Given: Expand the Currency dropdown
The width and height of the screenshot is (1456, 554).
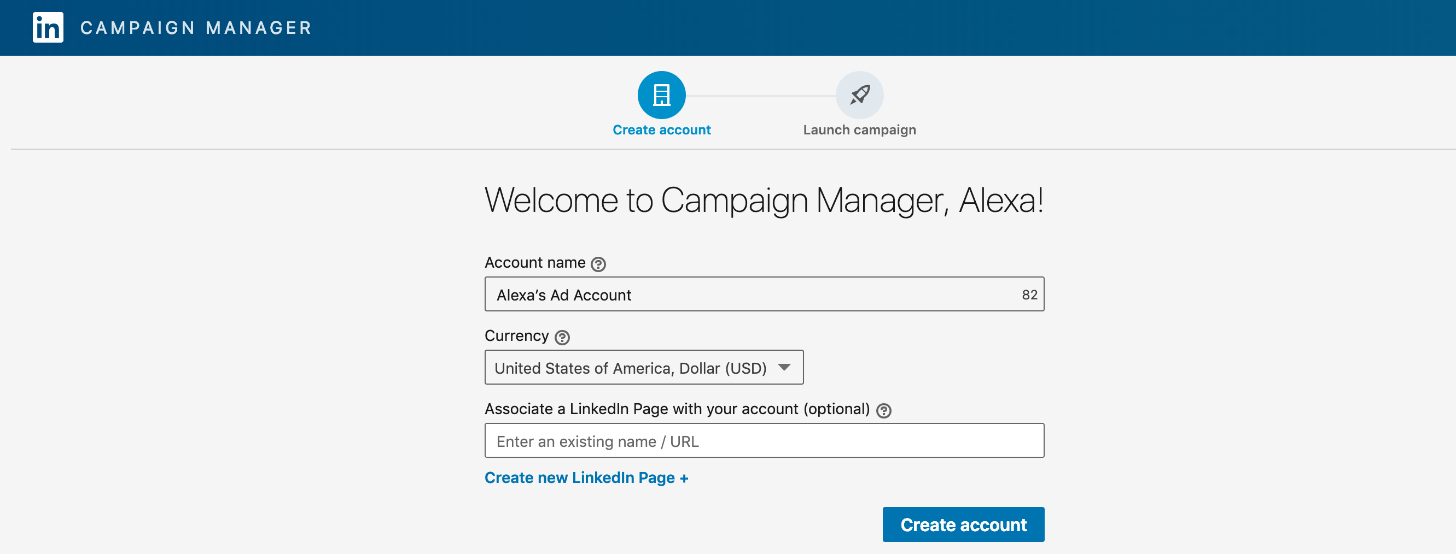Looking at the screenshot, I should pos(644,368).
